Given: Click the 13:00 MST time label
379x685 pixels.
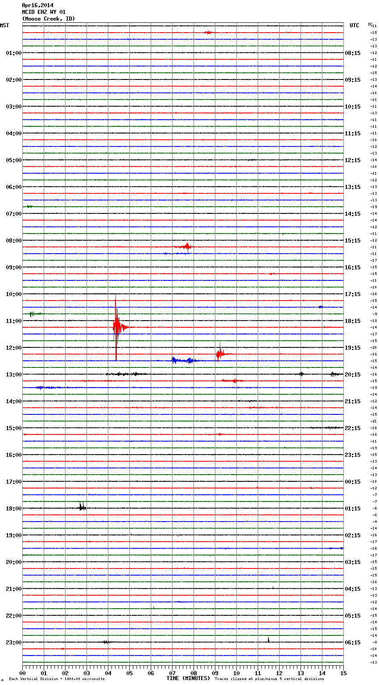Looking at the screenshot, I should coord(13,375).
